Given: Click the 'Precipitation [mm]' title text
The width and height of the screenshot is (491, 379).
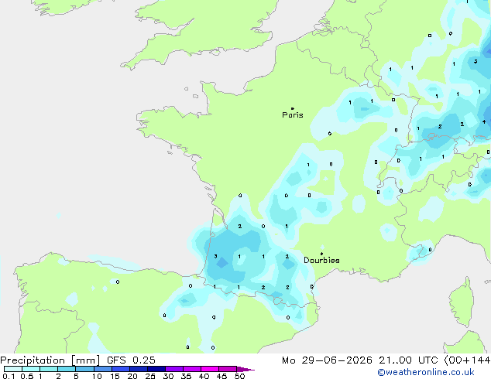Looking at the screenshot, I should [x=50, y=360].
